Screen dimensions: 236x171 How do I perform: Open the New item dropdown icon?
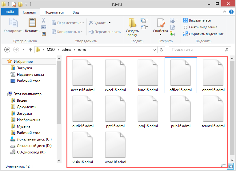[x=144, y=20]
